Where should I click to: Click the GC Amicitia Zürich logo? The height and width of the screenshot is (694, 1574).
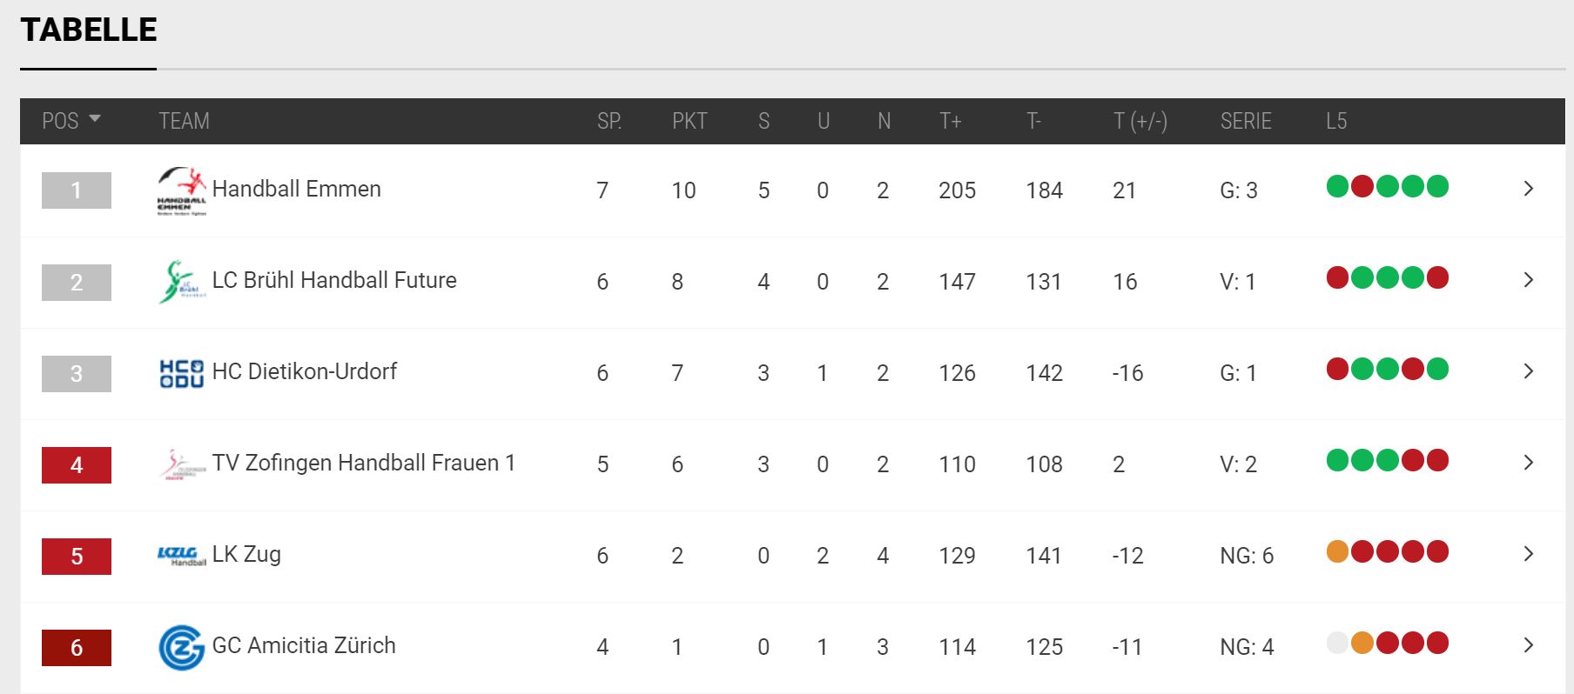pyautogui.click(x=182, y=647)
